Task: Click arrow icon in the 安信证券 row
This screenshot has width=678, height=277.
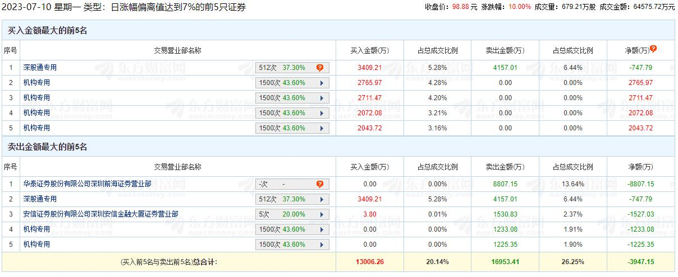Action: 322,214
